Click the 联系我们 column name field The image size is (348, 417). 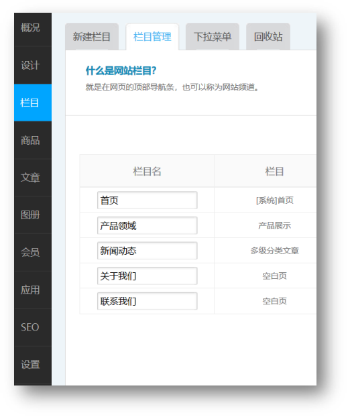(147, 301)
